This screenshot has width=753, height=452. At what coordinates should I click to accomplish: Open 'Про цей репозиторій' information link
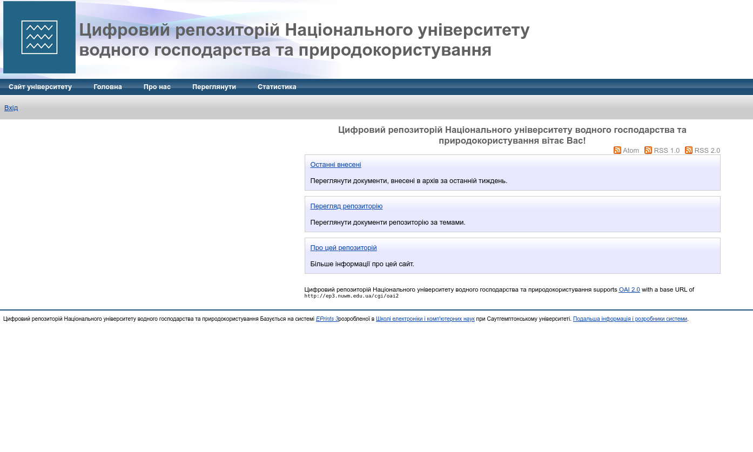343,247
